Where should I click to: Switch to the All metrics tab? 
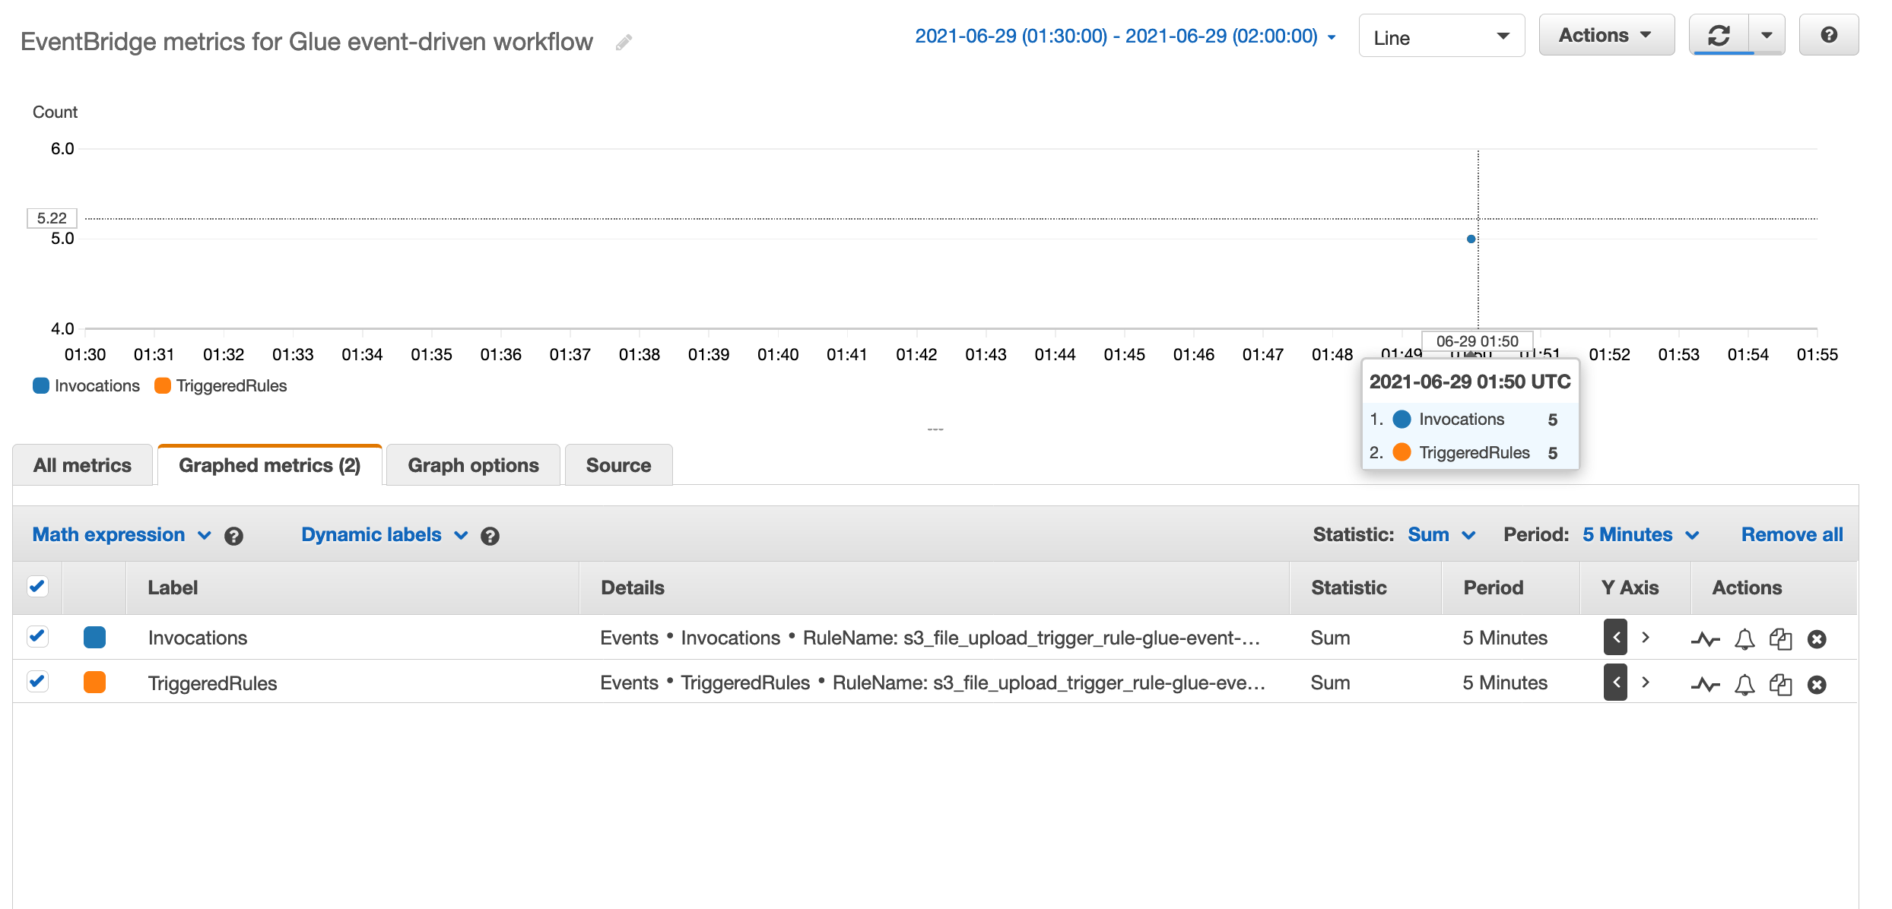pos(82,465)
